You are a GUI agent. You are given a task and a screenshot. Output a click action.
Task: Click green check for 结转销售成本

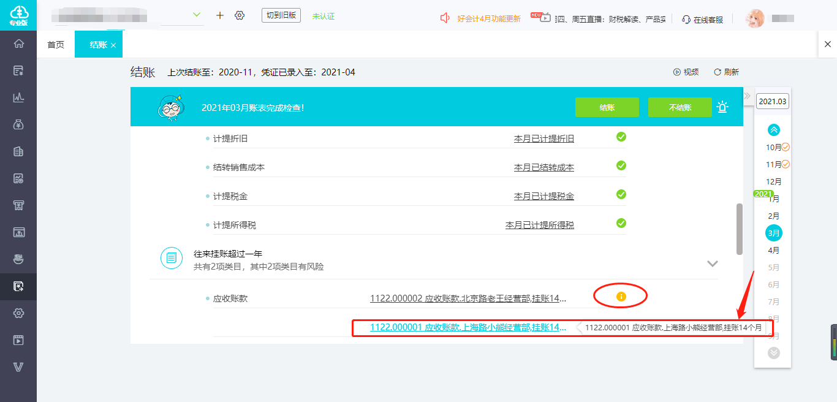tap(621, 165)
